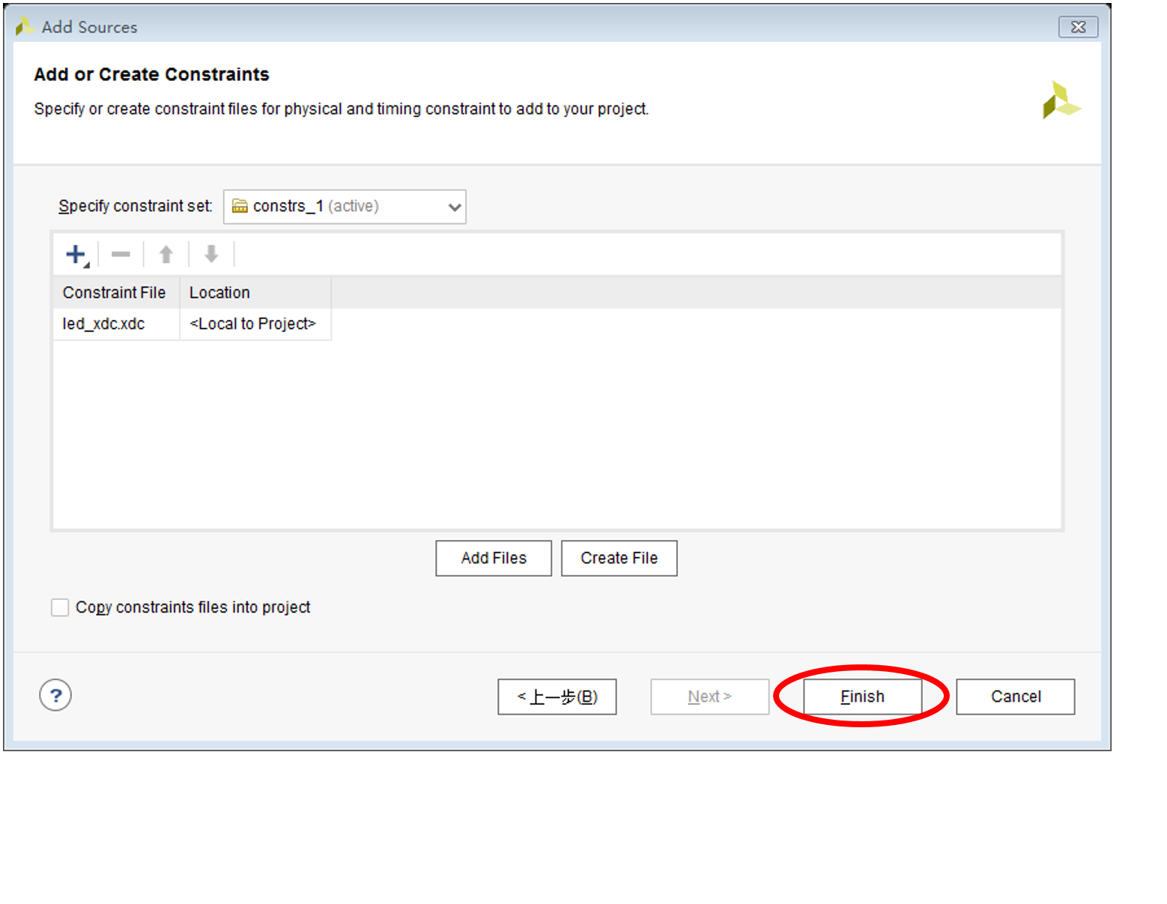Go back with the 上一步(B) button
Screen dimensions: 1167x904
pyautogui.click(x=557, y=697)
